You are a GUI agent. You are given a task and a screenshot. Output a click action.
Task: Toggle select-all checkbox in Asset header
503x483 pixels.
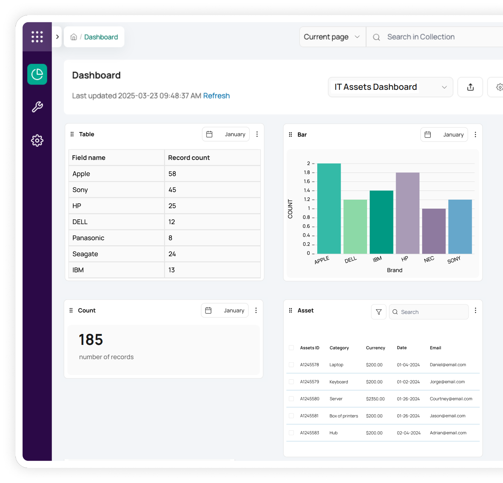click(291, 348)
